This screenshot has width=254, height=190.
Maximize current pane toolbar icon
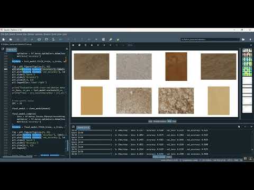click(x=104, y=40)
